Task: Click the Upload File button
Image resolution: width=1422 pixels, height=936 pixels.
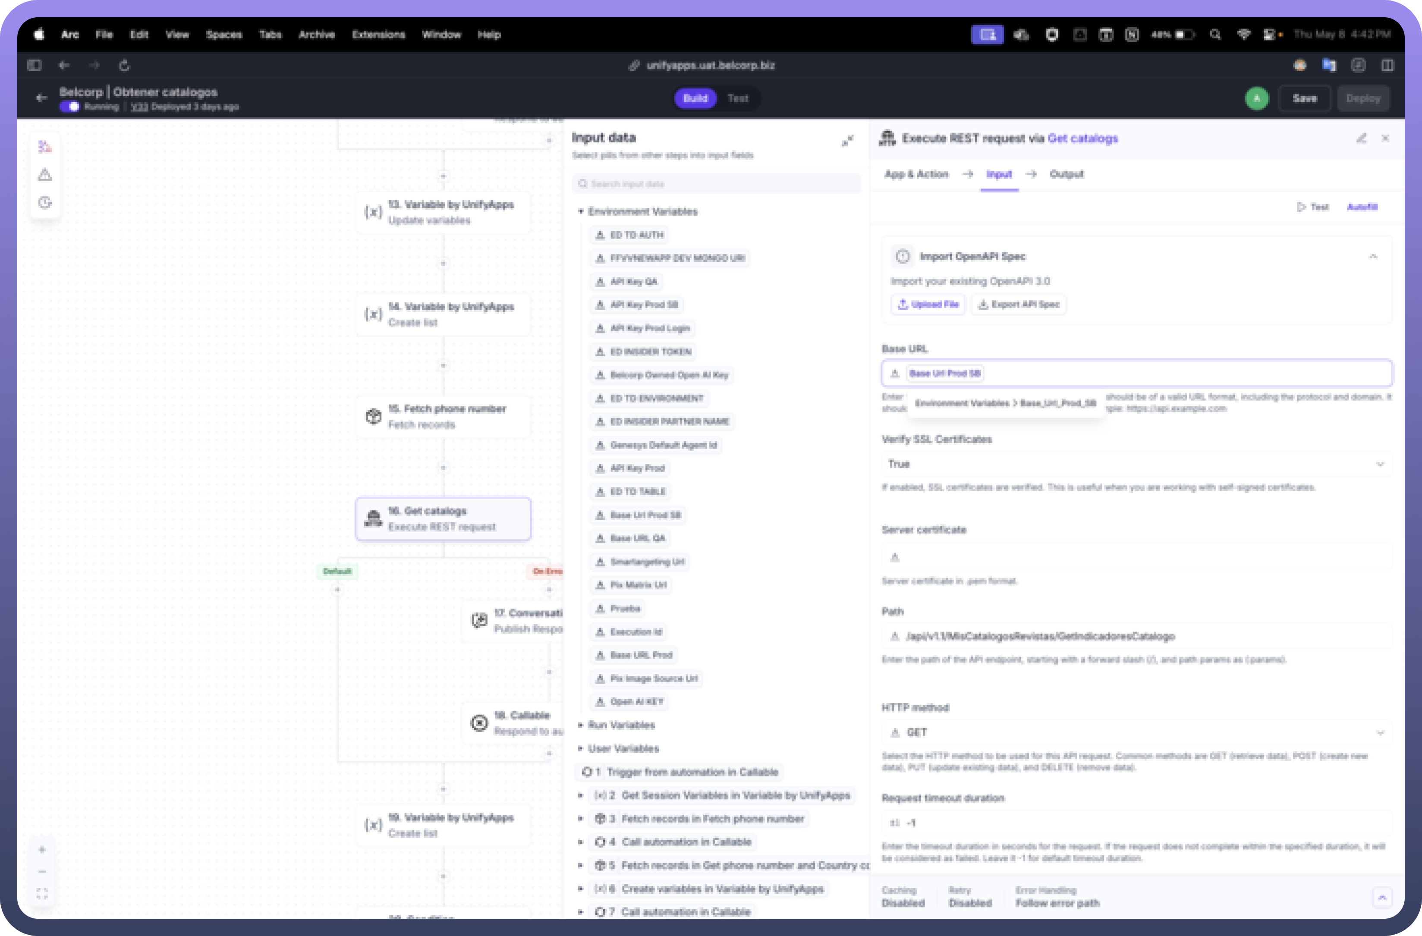Action: 928,305
